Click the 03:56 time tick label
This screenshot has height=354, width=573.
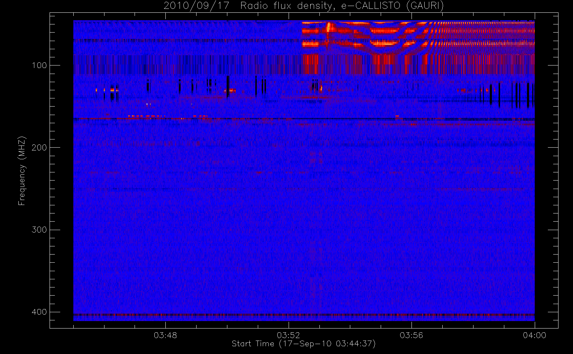pyautogui.click(x=412, y=335)
